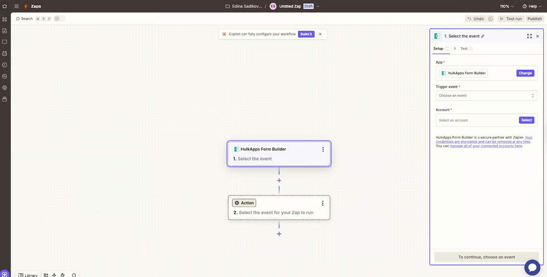Open the 110% zoom dropdown
Image resolution: width=547 pixels, height=277 pixels.
click(x=507, y=6)
